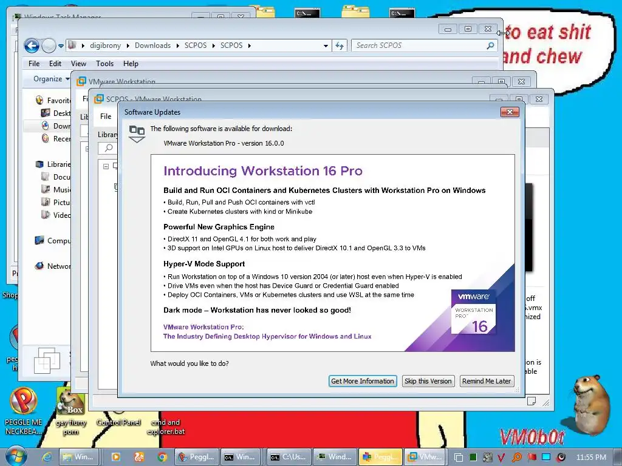Click the search magnifier in Explorer

tap(491, 46)
